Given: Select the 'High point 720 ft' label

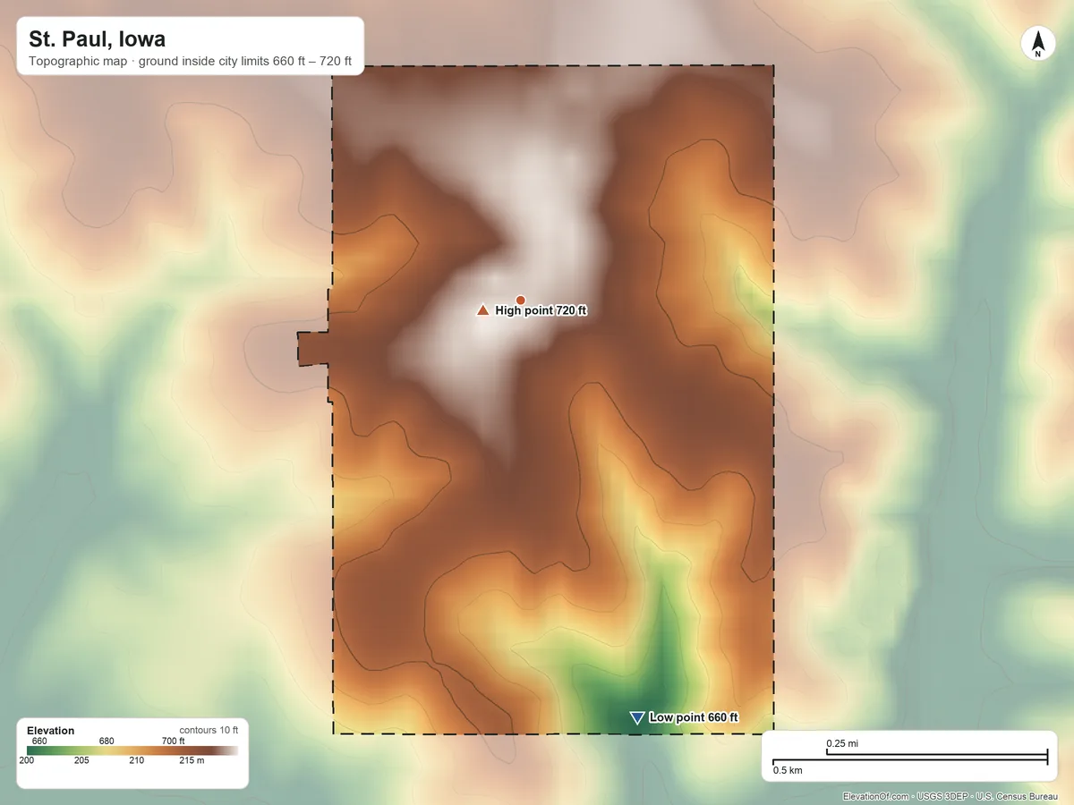Looking at the screenshot, I should pyautogui.click(x=541, y=310).
